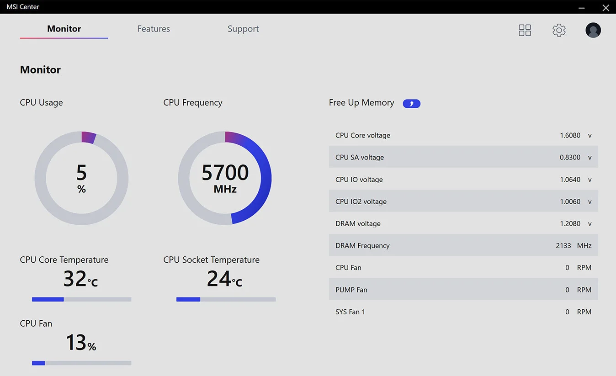Click the CPU Frequency 5700 MHz gauge
Image resolution: width=616 pixels, height=376 pixels.
pyautogui.click(x=225, y=178)
